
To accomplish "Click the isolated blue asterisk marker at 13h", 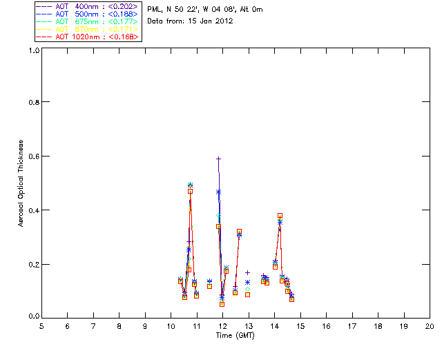I will click(x=247, y=283).
